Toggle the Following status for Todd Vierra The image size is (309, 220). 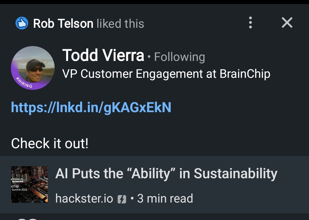(179, 57)
